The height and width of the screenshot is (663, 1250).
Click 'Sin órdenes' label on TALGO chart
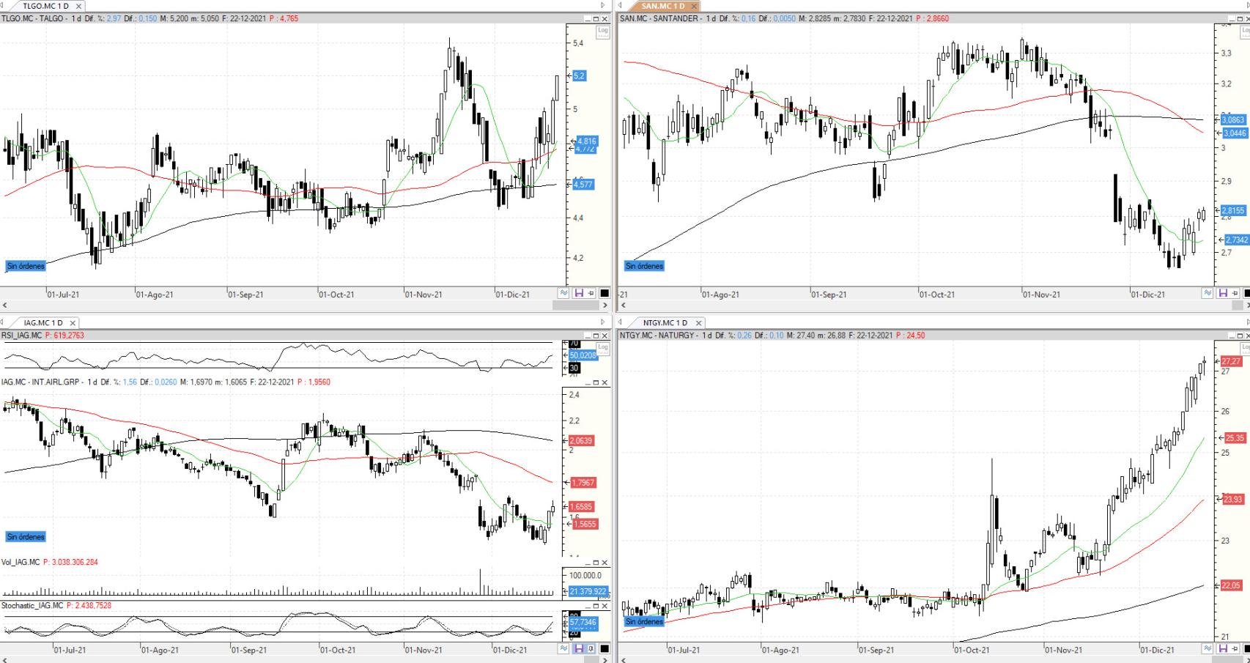pos(26,266)
